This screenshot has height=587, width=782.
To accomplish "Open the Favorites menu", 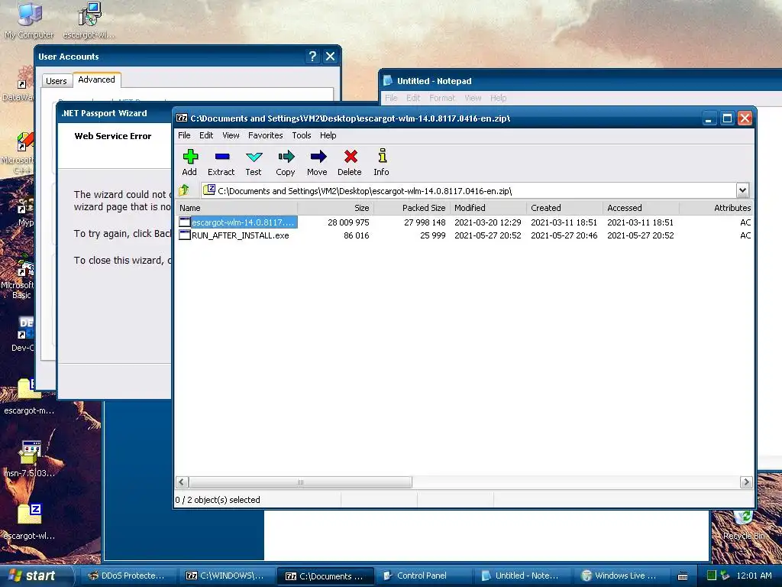I will pyautogui.click(x=265, y=135).
